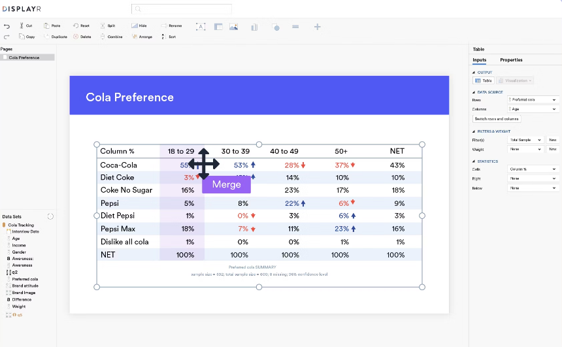Screen dimensions: 562x347
Task: Switch to the Properties tab
Action: [x=511, y=60]
